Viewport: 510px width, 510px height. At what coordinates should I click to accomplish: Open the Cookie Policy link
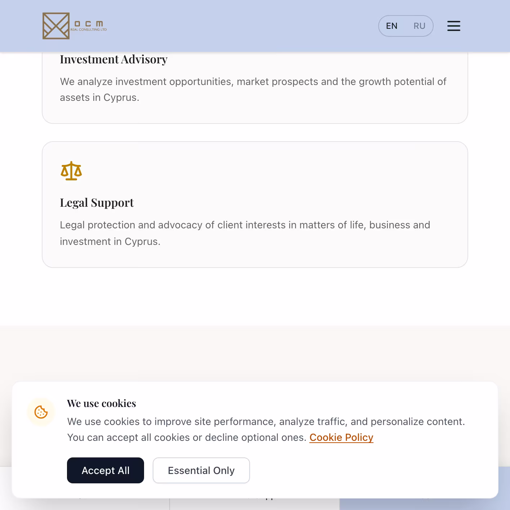(341, 437)
